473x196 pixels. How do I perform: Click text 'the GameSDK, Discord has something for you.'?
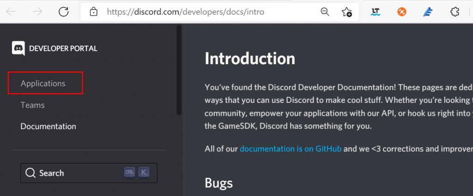click(x=288, y=126)
